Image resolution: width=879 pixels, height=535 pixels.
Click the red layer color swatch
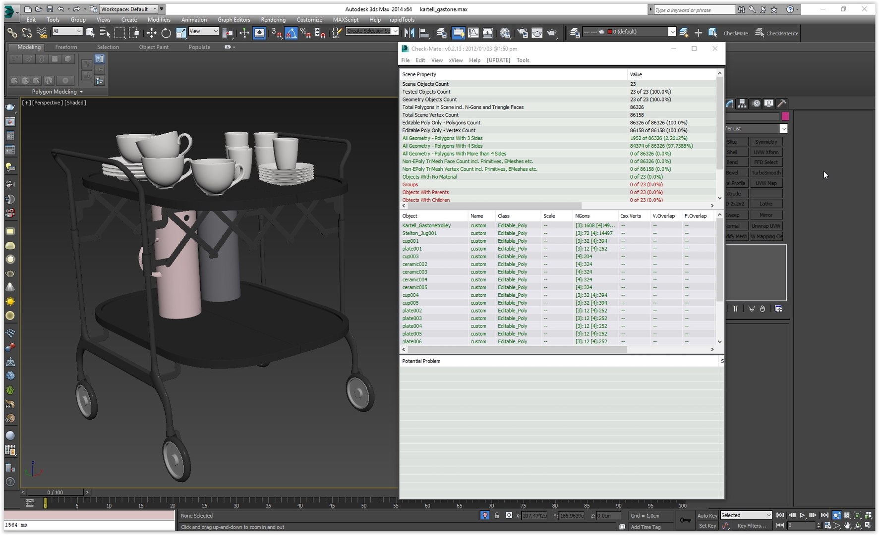610,32
